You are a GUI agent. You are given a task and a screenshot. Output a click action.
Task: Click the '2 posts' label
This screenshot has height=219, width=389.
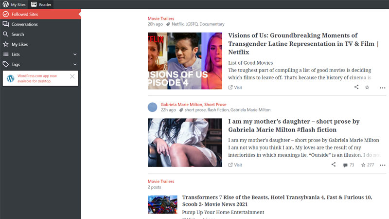click(154, 187)
